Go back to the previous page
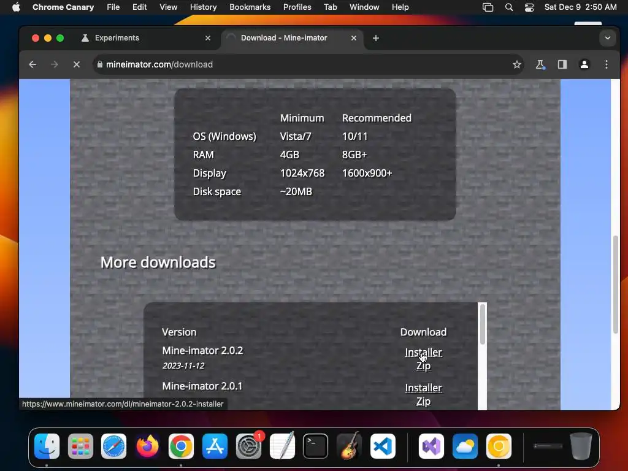The width and height of the screenshot is (628, 471). [x=33, y=64]
